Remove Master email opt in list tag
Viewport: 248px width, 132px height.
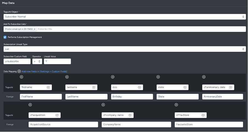point(35,29)
